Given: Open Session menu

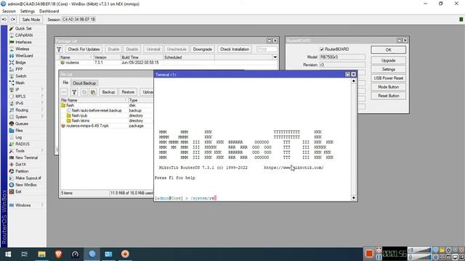Looking at the screenshot, I should tap(9, 12).
